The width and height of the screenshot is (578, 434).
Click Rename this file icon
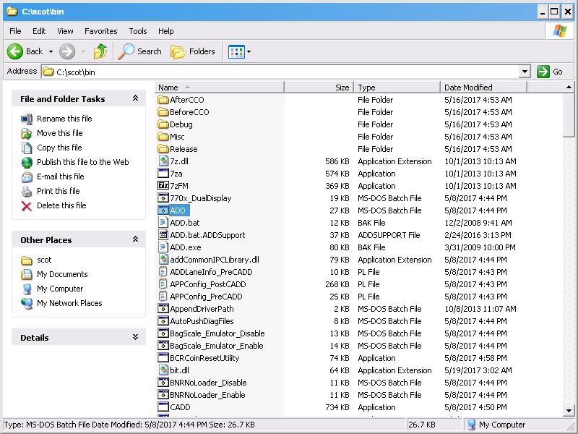[x=27, y=119]
